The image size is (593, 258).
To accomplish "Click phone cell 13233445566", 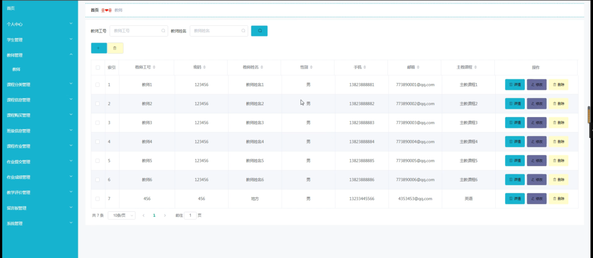I will (x=362, y=199).
